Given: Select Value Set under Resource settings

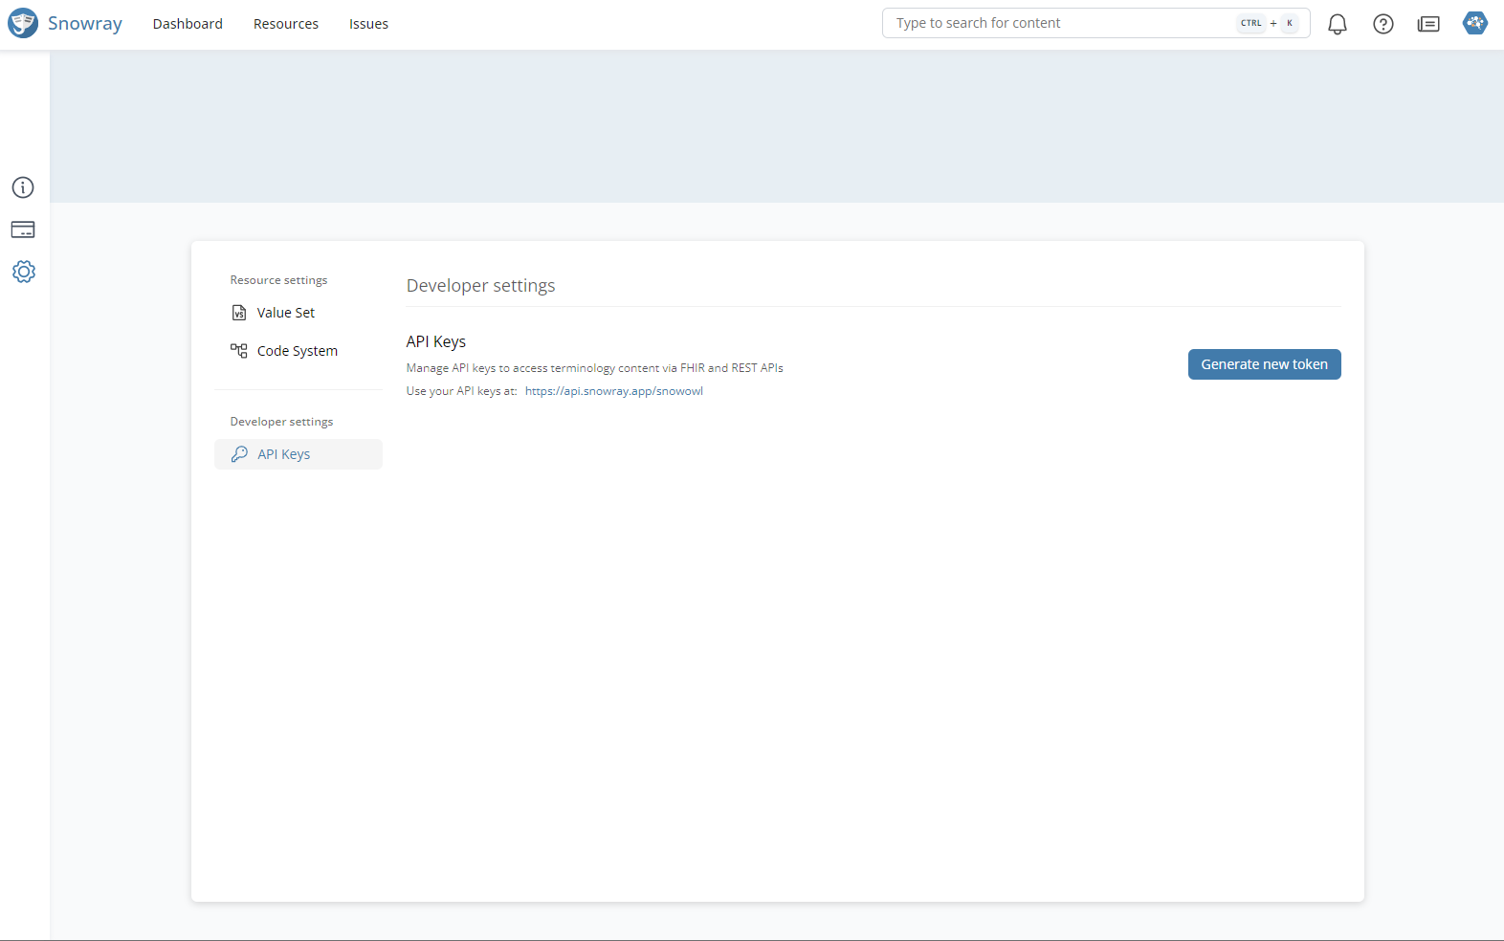Looking at the screenshot, I should coord(285,313).
